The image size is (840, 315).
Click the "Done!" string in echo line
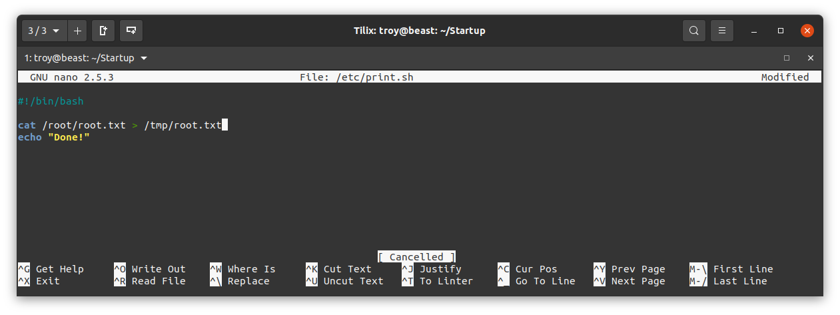[x=69, y=137]
